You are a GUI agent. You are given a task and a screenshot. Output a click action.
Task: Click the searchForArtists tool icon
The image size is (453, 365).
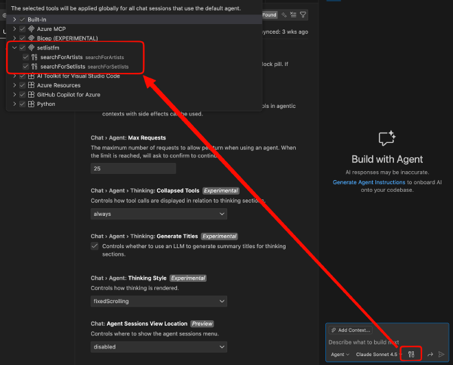[x=34, y=57]
